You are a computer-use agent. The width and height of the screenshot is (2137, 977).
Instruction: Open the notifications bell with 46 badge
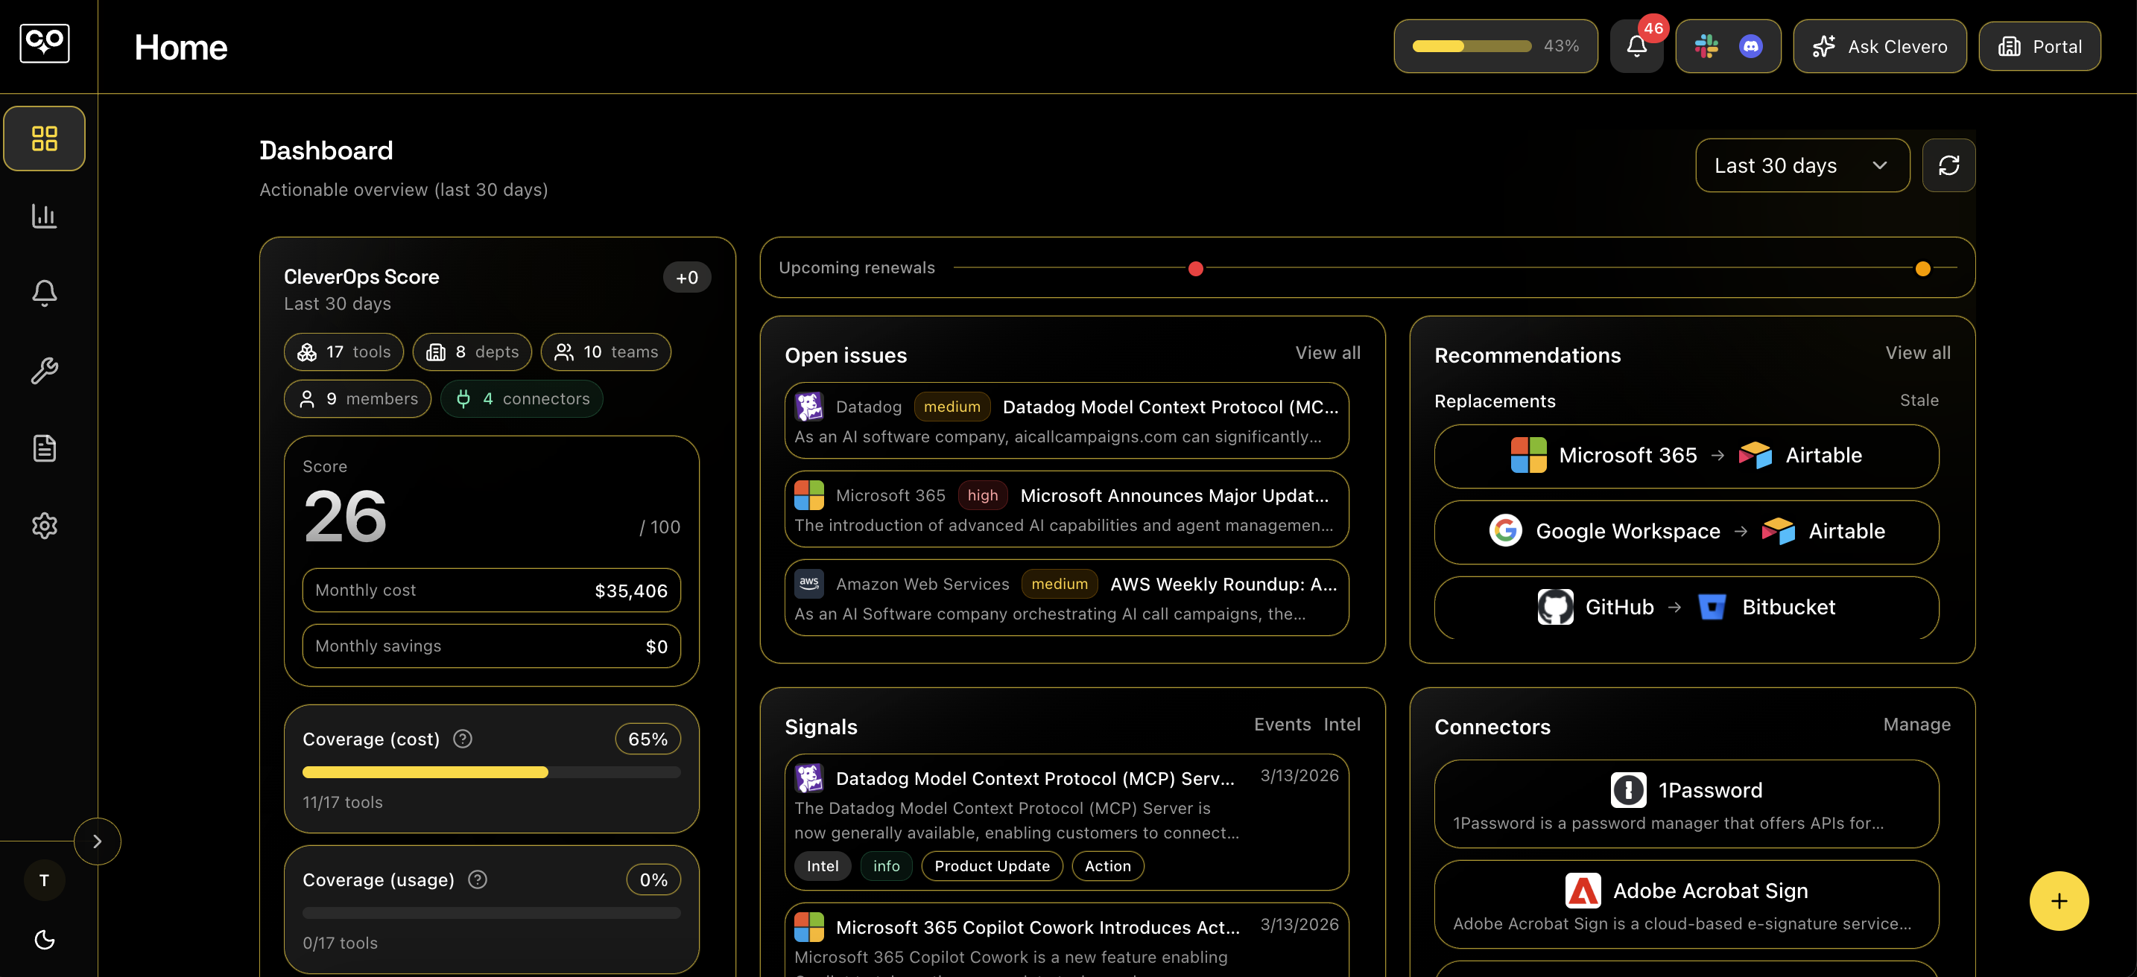[1636, 46]
